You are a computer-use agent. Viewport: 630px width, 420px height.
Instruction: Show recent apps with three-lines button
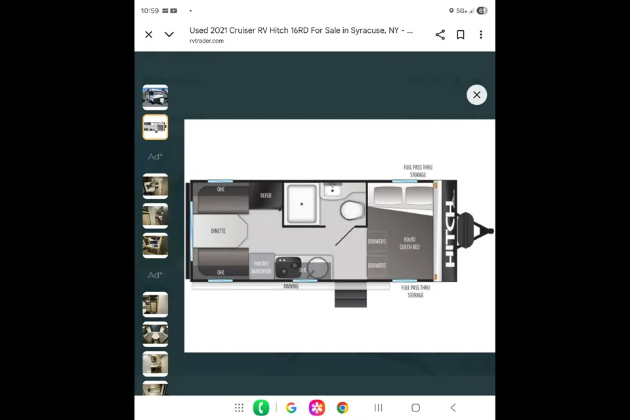click(379, 408)
